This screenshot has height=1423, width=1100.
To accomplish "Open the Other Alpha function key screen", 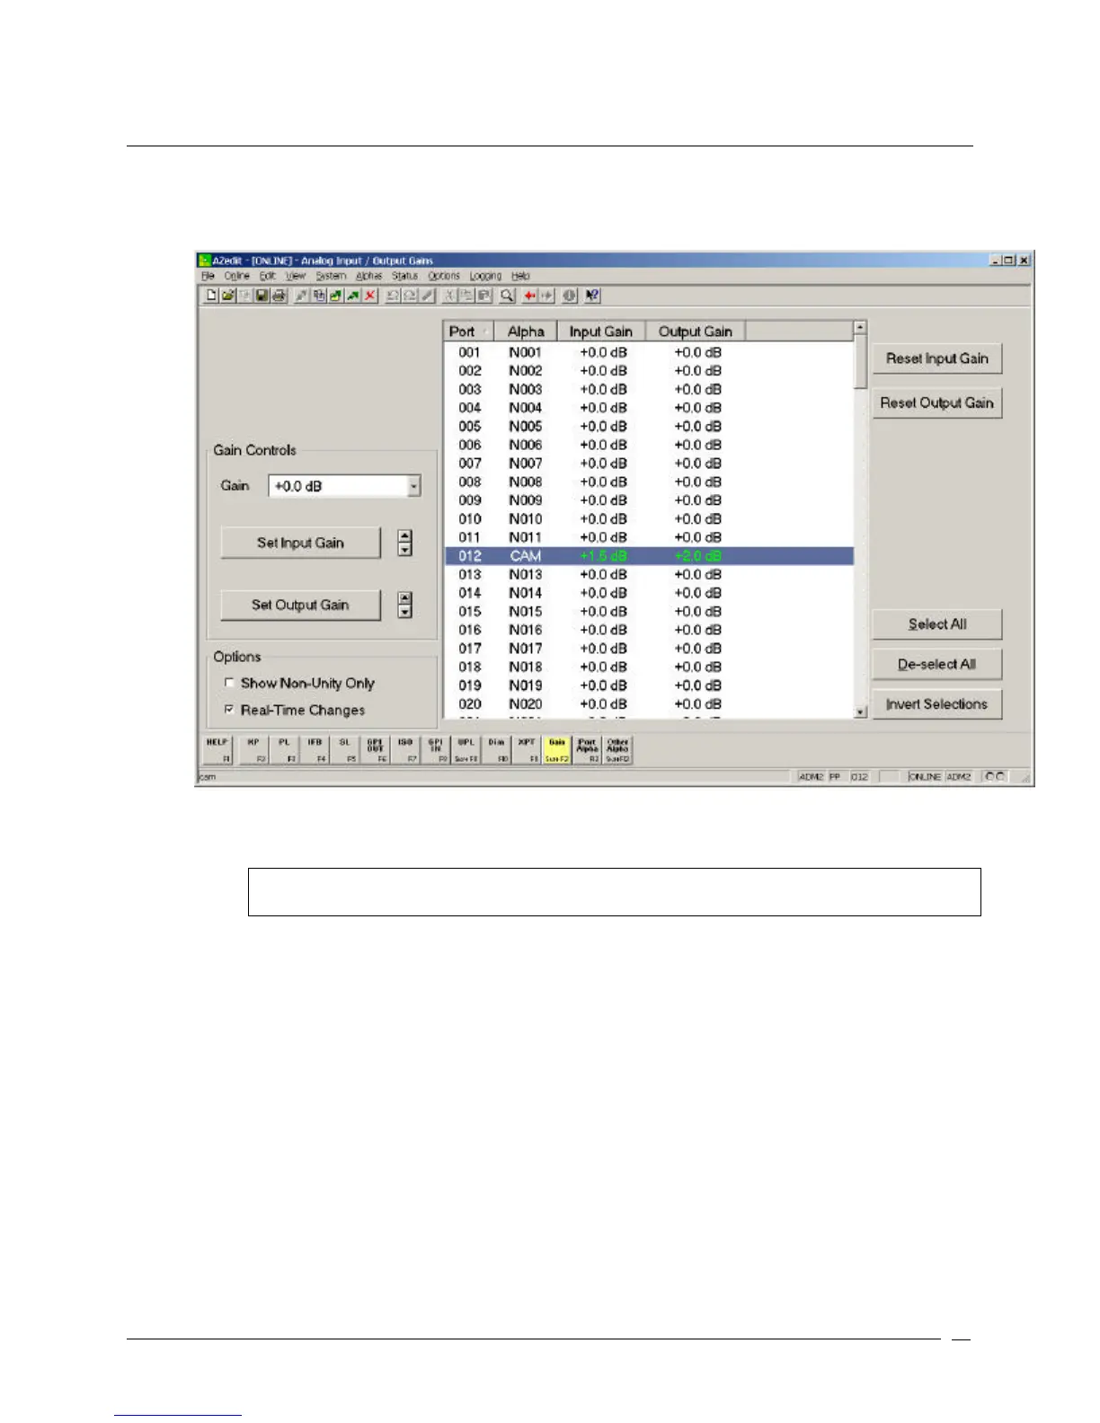I will [x=617, y=750].
